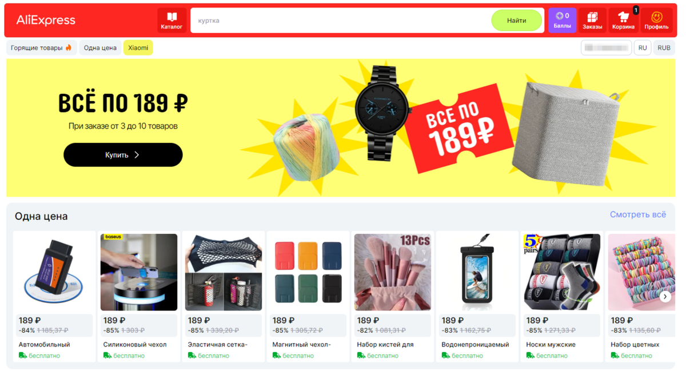
Task: Click the green delivery truck icon under Автомобильный
Action: (23, 356)
